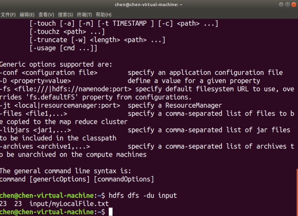
Task: Click the blinking cursor at the prompt
Action: click(111, 212)
